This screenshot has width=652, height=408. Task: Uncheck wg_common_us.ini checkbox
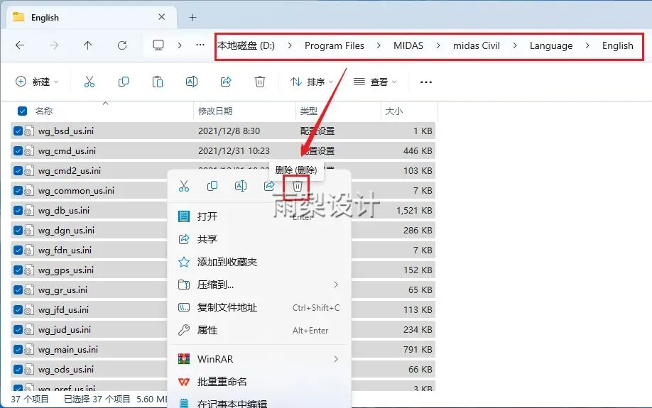coord(18,191)
